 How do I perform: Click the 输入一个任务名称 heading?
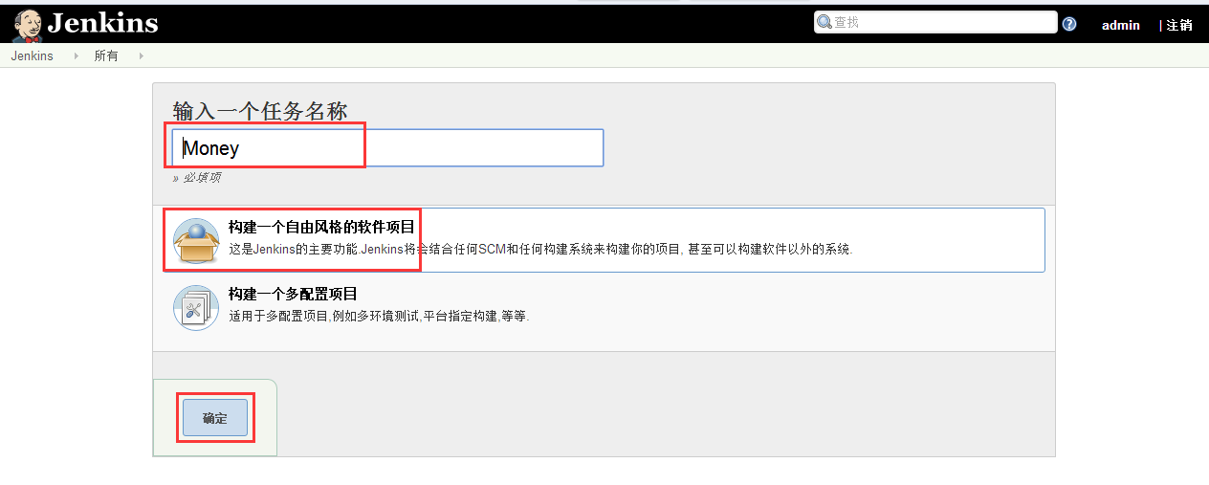tap(259, 111)
